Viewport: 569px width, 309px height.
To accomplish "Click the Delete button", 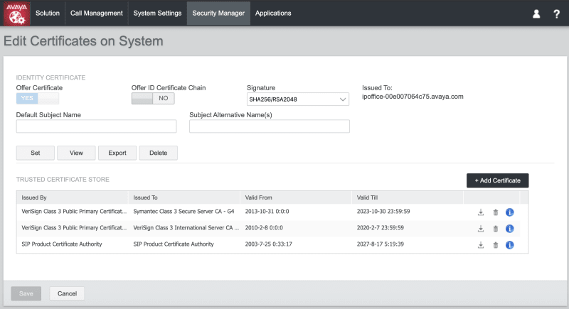I will coord(158,153).
